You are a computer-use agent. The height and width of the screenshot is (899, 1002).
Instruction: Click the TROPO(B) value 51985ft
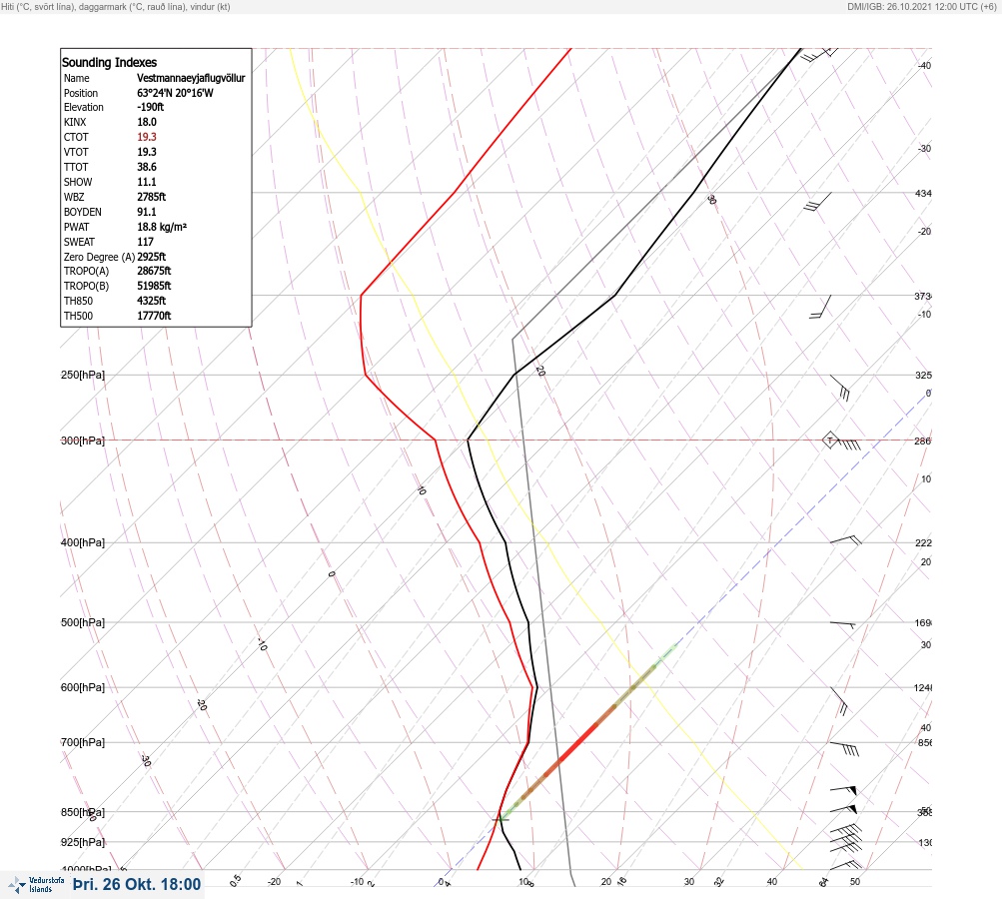click(154, 286)
